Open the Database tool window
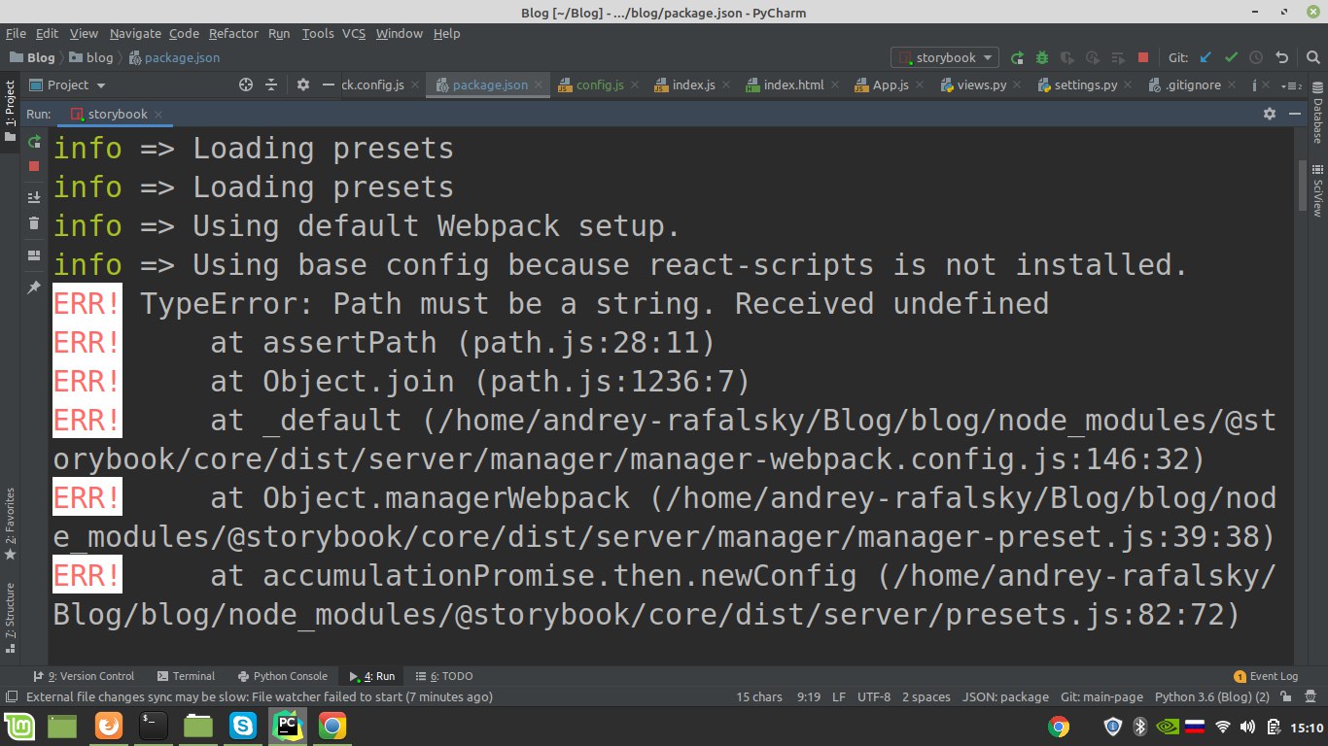The image size is (1328, 746). pos(1318,114)
